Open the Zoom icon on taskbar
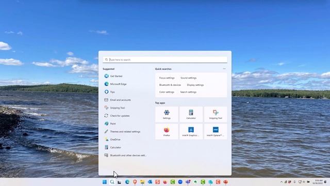This screenshot has width=330, height=186. tap(180, 182)
